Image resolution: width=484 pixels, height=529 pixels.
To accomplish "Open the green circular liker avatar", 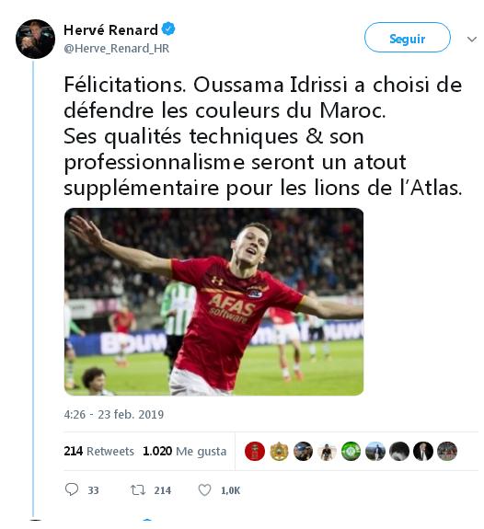I will tap(351, 451).
